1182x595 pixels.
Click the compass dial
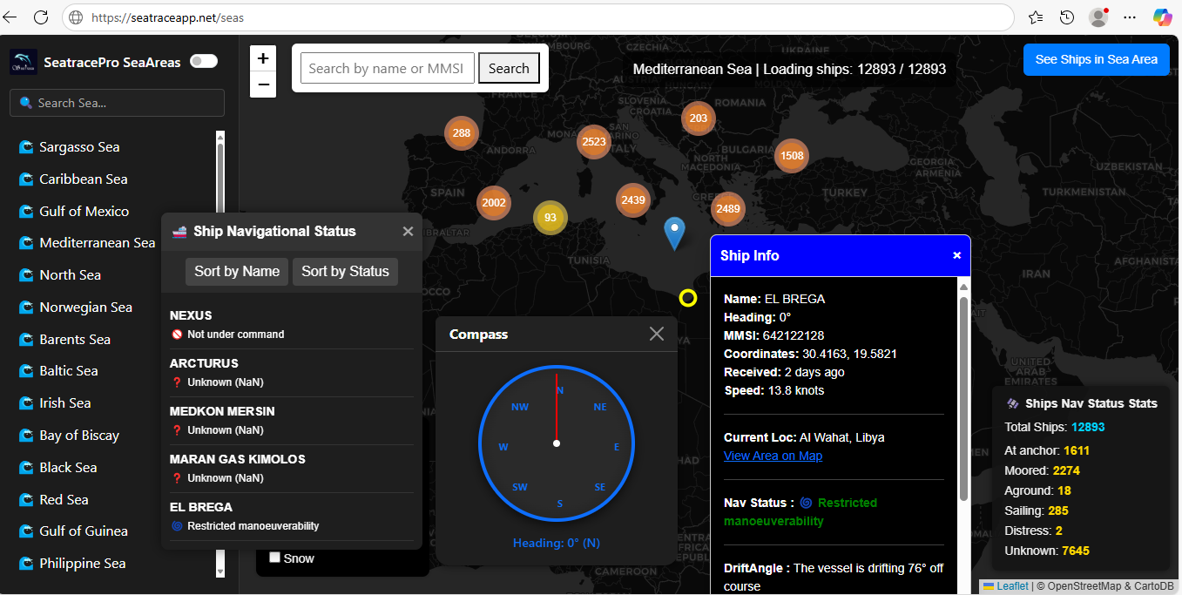[x=557, y=443]
